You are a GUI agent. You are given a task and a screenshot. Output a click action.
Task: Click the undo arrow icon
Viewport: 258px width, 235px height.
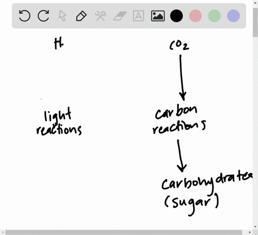pos(25,16)
